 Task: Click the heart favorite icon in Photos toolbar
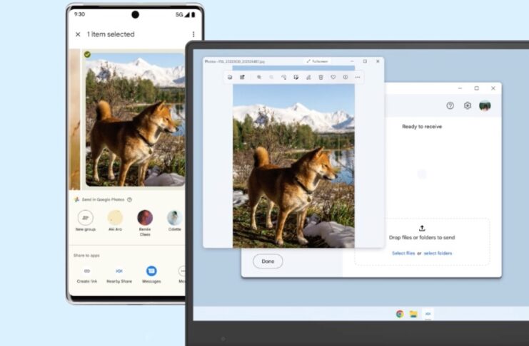pos(333,77)
